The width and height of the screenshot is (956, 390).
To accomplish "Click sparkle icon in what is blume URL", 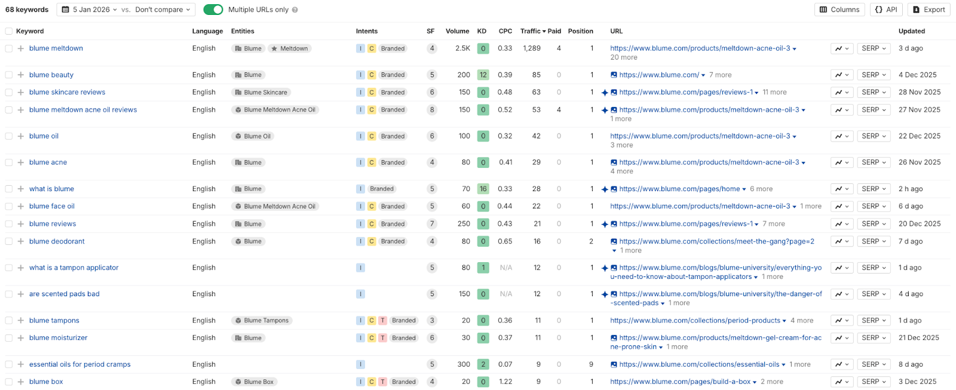I will point(605,189).
